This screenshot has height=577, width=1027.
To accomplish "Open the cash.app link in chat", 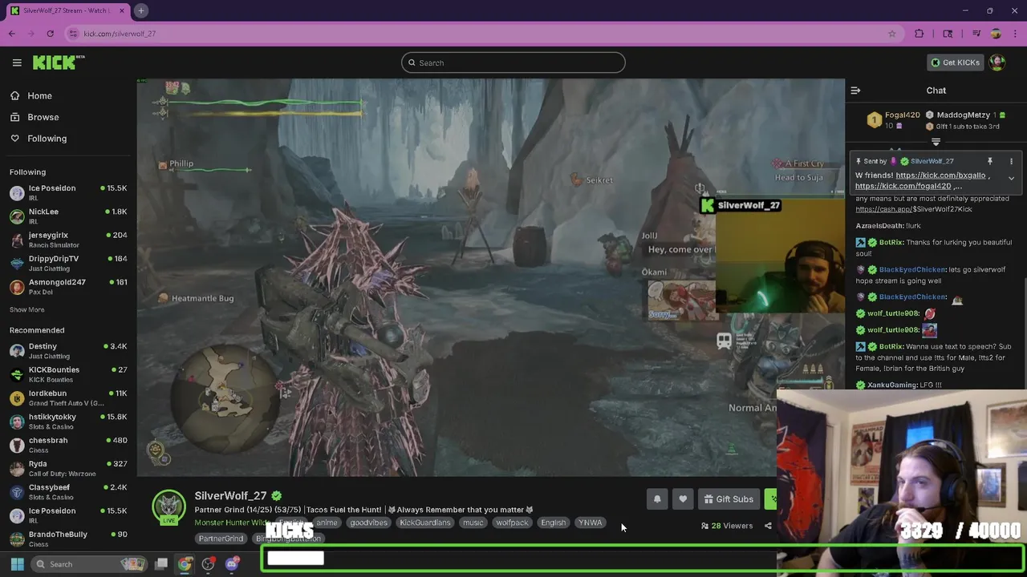I will (914, 209).
